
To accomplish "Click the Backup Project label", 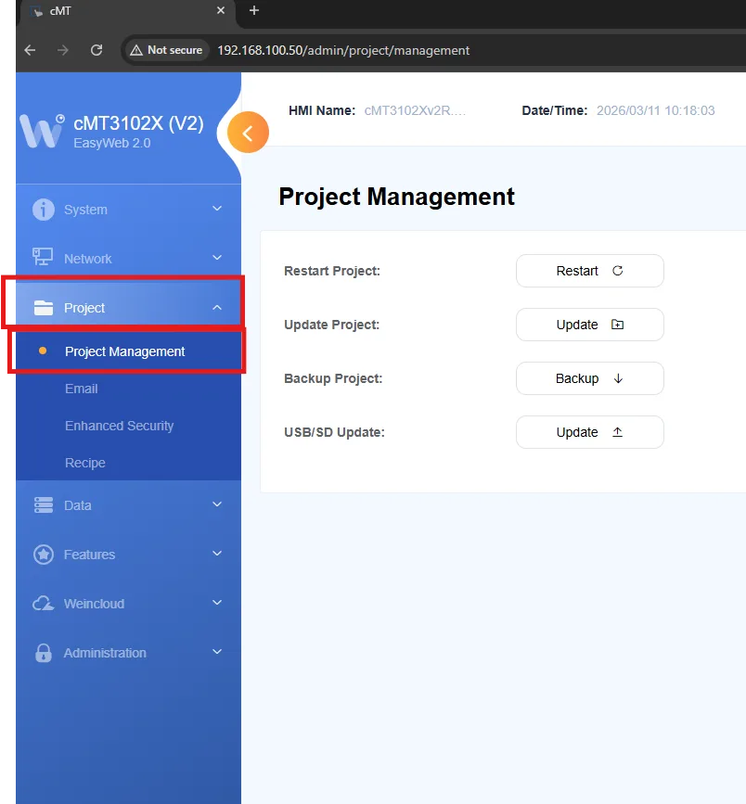I will pyautogui.click(x=333, y=378).
